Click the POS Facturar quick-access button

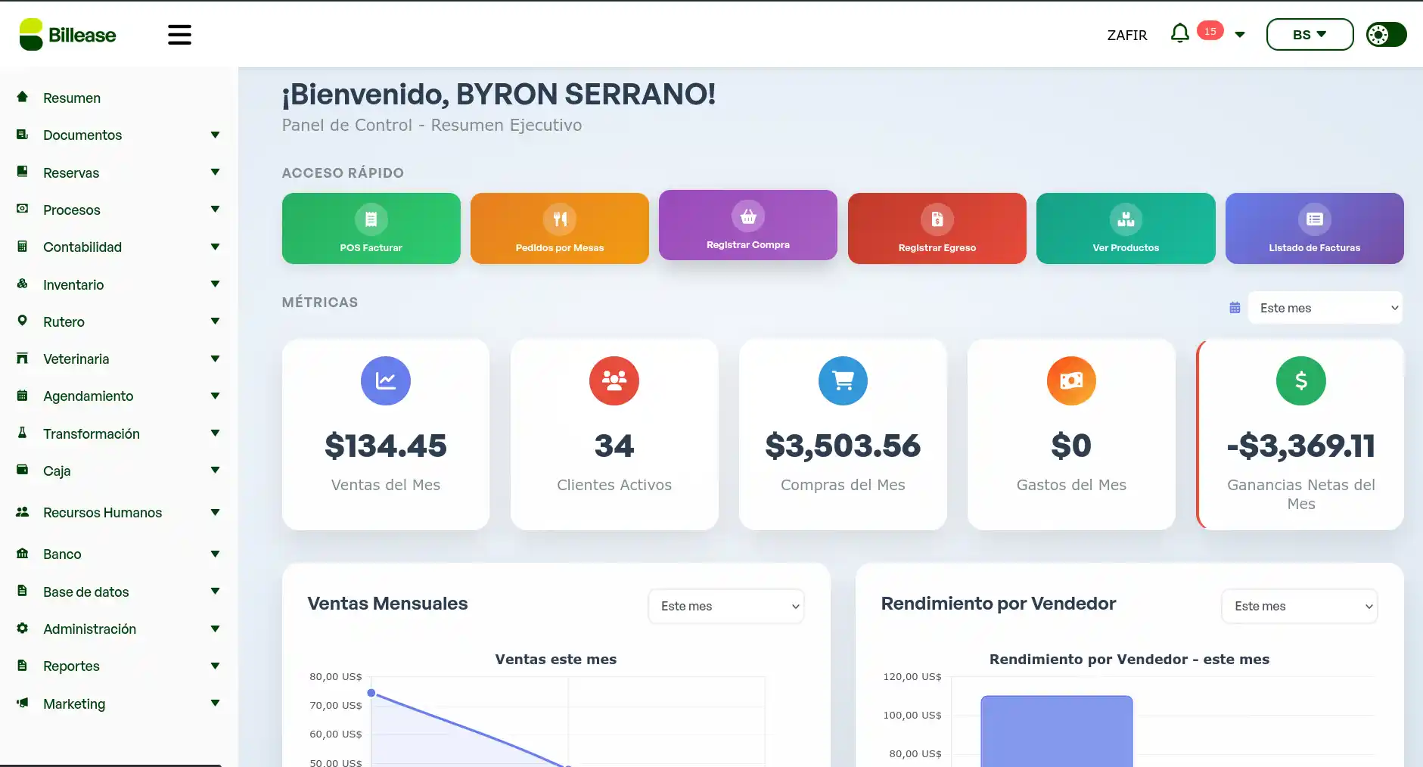click(371, 228)
